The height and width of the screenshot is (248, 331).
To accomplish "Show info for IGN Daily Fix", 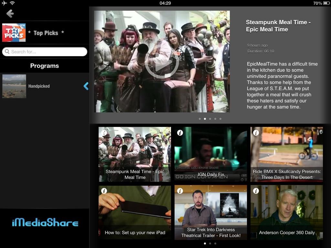I will [180, 132].
